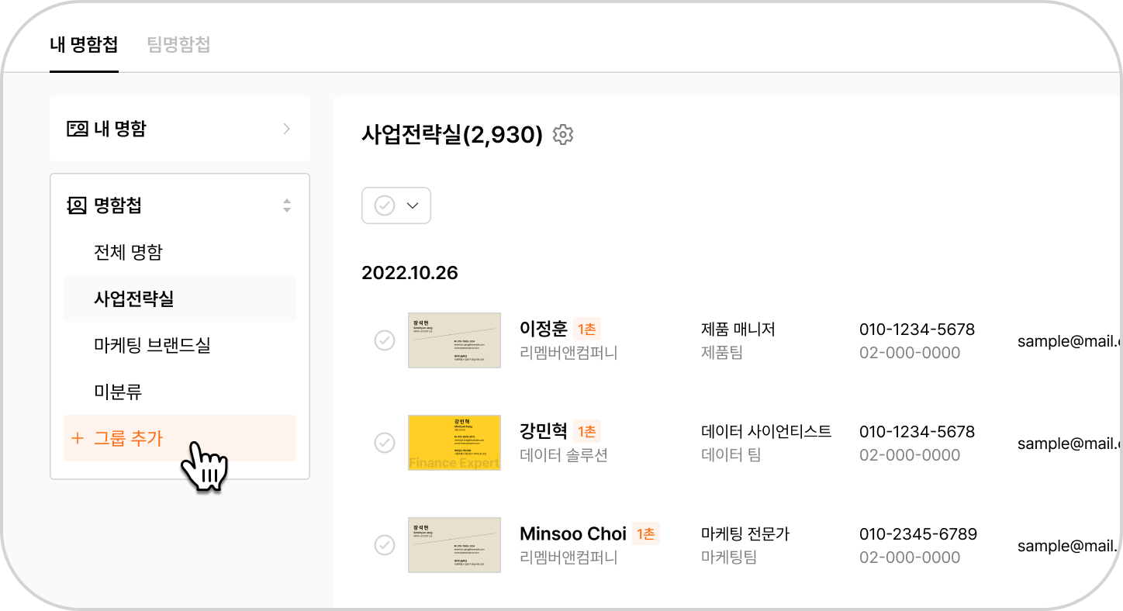1123x611 pixels.
Task: Open 강민혁's yellow business card thumbnail
Action: pyautogui.click(x=454, y=443)
